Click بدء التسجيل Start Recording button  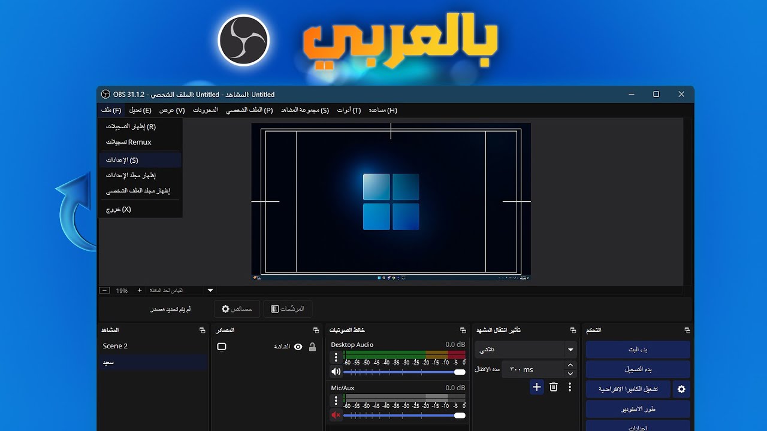pyautogui.click(x=638, y=369)
